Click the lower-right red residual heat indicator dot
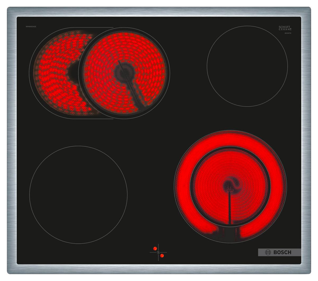 (x=162, y=256)
